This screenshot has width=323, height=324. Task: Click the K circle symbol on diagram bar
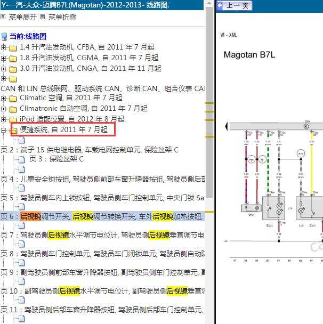click(x=306, y=126)
